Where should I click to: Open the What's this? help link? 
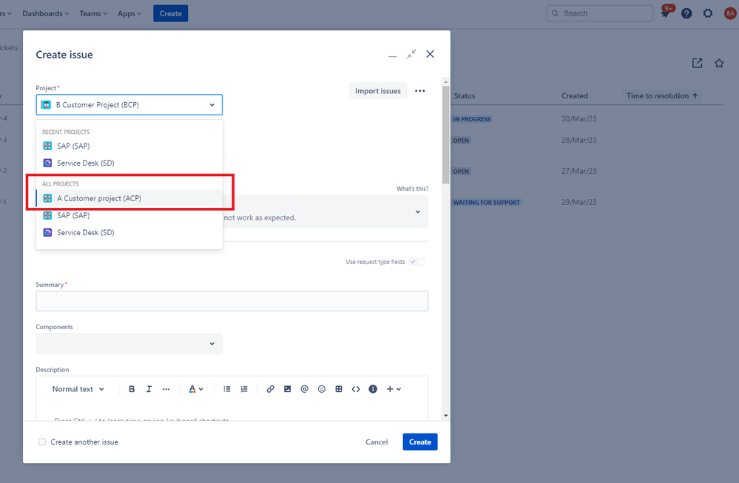pos(412,189)
